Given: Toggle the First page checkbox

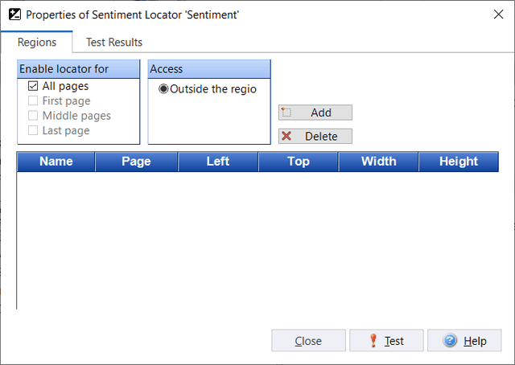Looking at the screenshot, I should (33, 101).
